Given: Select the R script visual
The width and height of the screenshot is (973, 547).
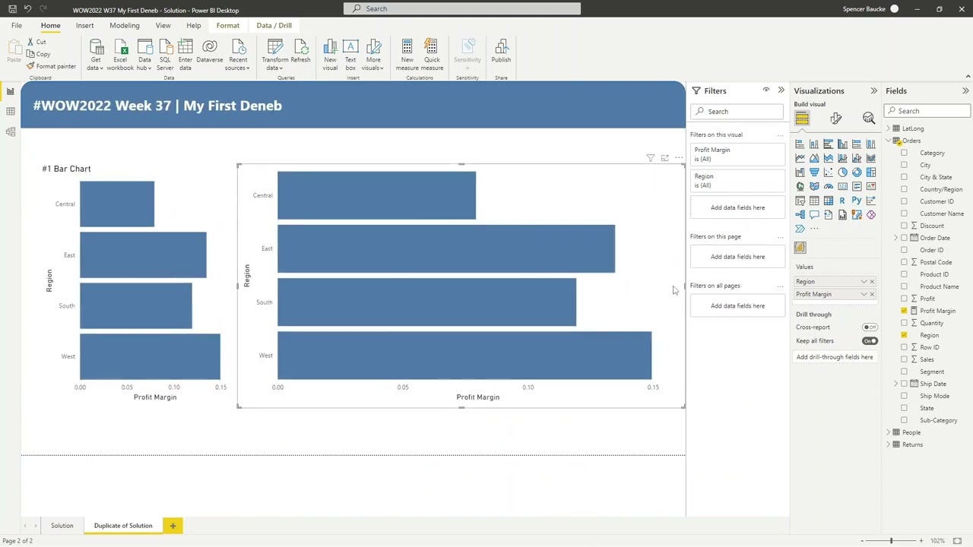Looking at the screenshot, I should click(842, 201).
